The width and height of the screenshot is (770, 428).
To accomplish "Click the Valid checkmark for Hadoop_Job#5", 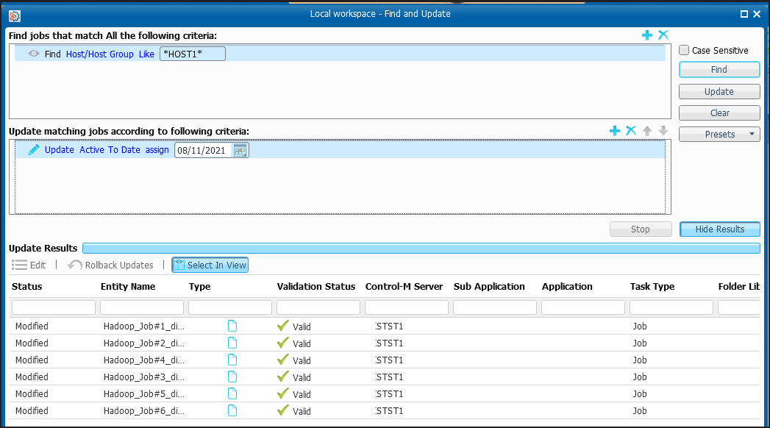I will (x=283, y=393).
